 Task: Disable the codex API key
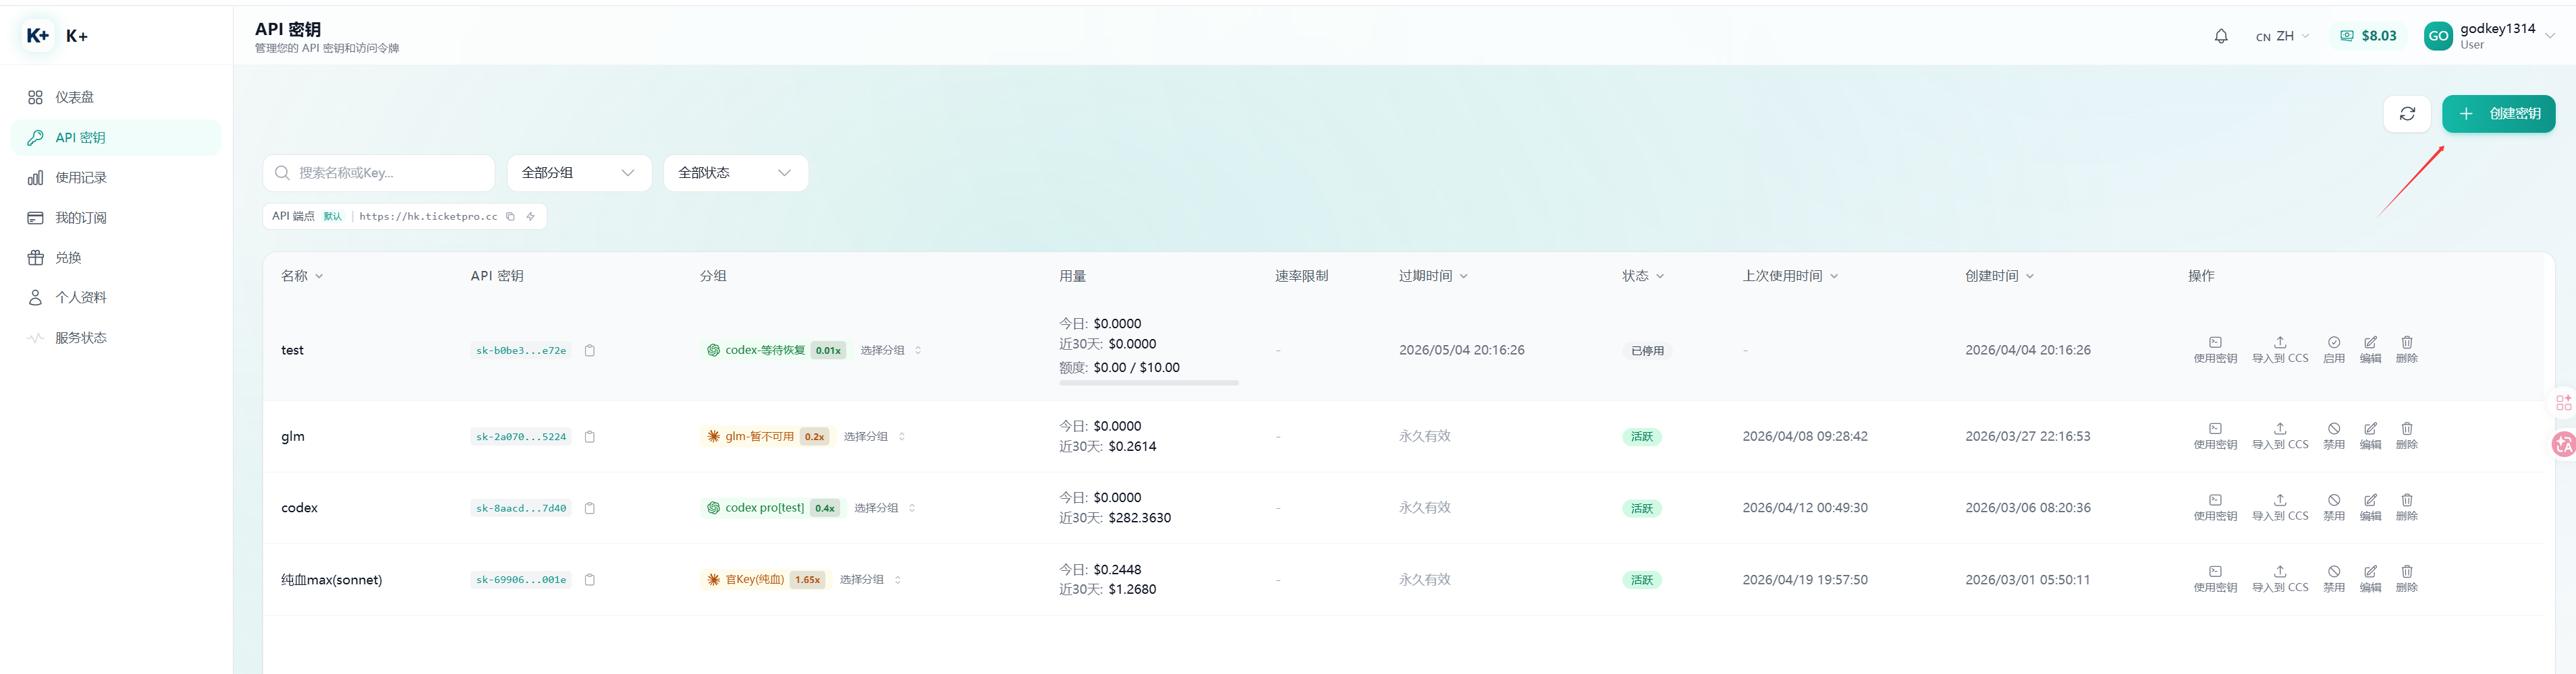point(2333,506)
